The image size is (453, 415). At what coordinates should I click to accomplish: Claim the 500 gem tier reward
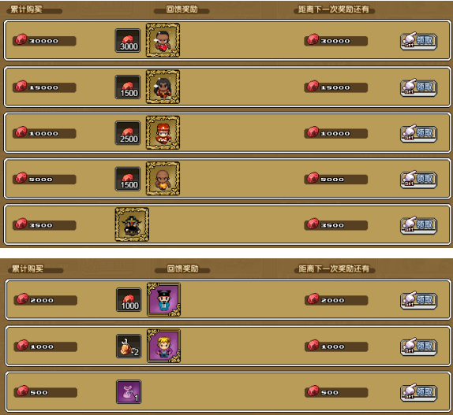[x=418, y=392]
